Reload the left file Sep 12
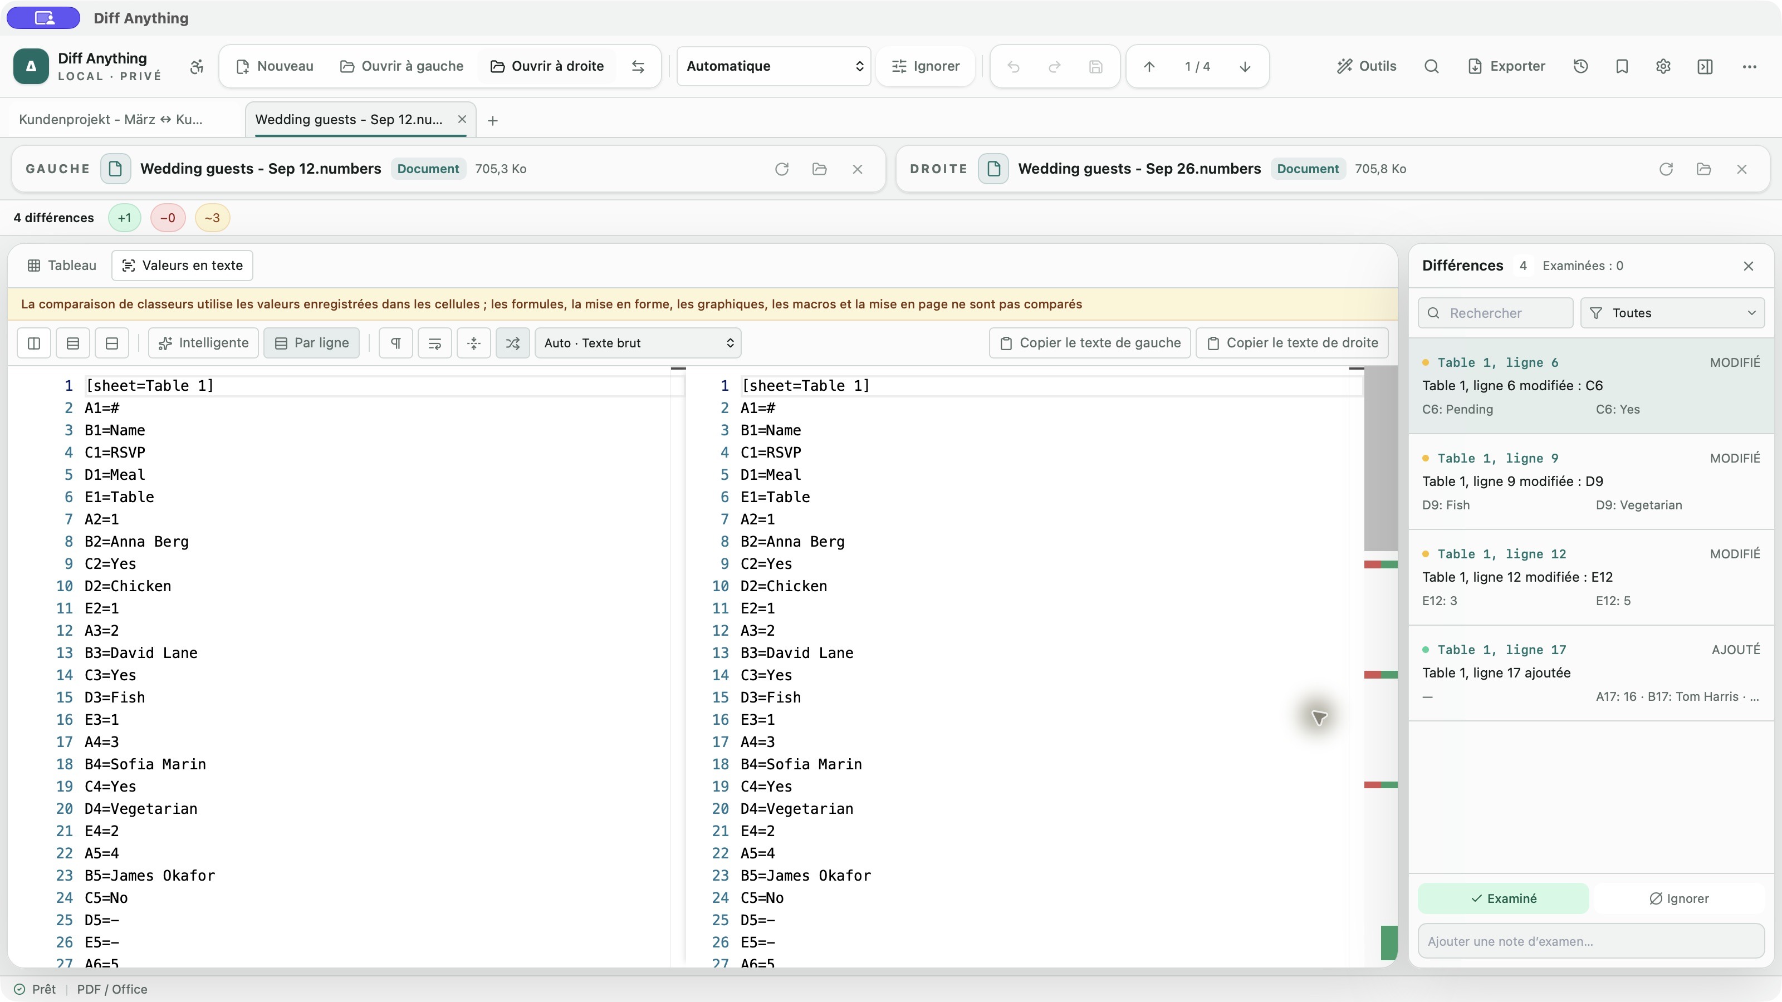The height and width of the screenshot is (1002, 1782). click(x=782, y=169)
